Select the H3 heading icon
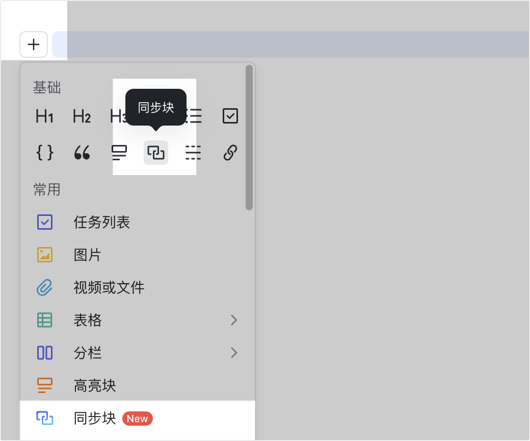The height and width of the screenshot is (441, 530). [x=118, y=116]
